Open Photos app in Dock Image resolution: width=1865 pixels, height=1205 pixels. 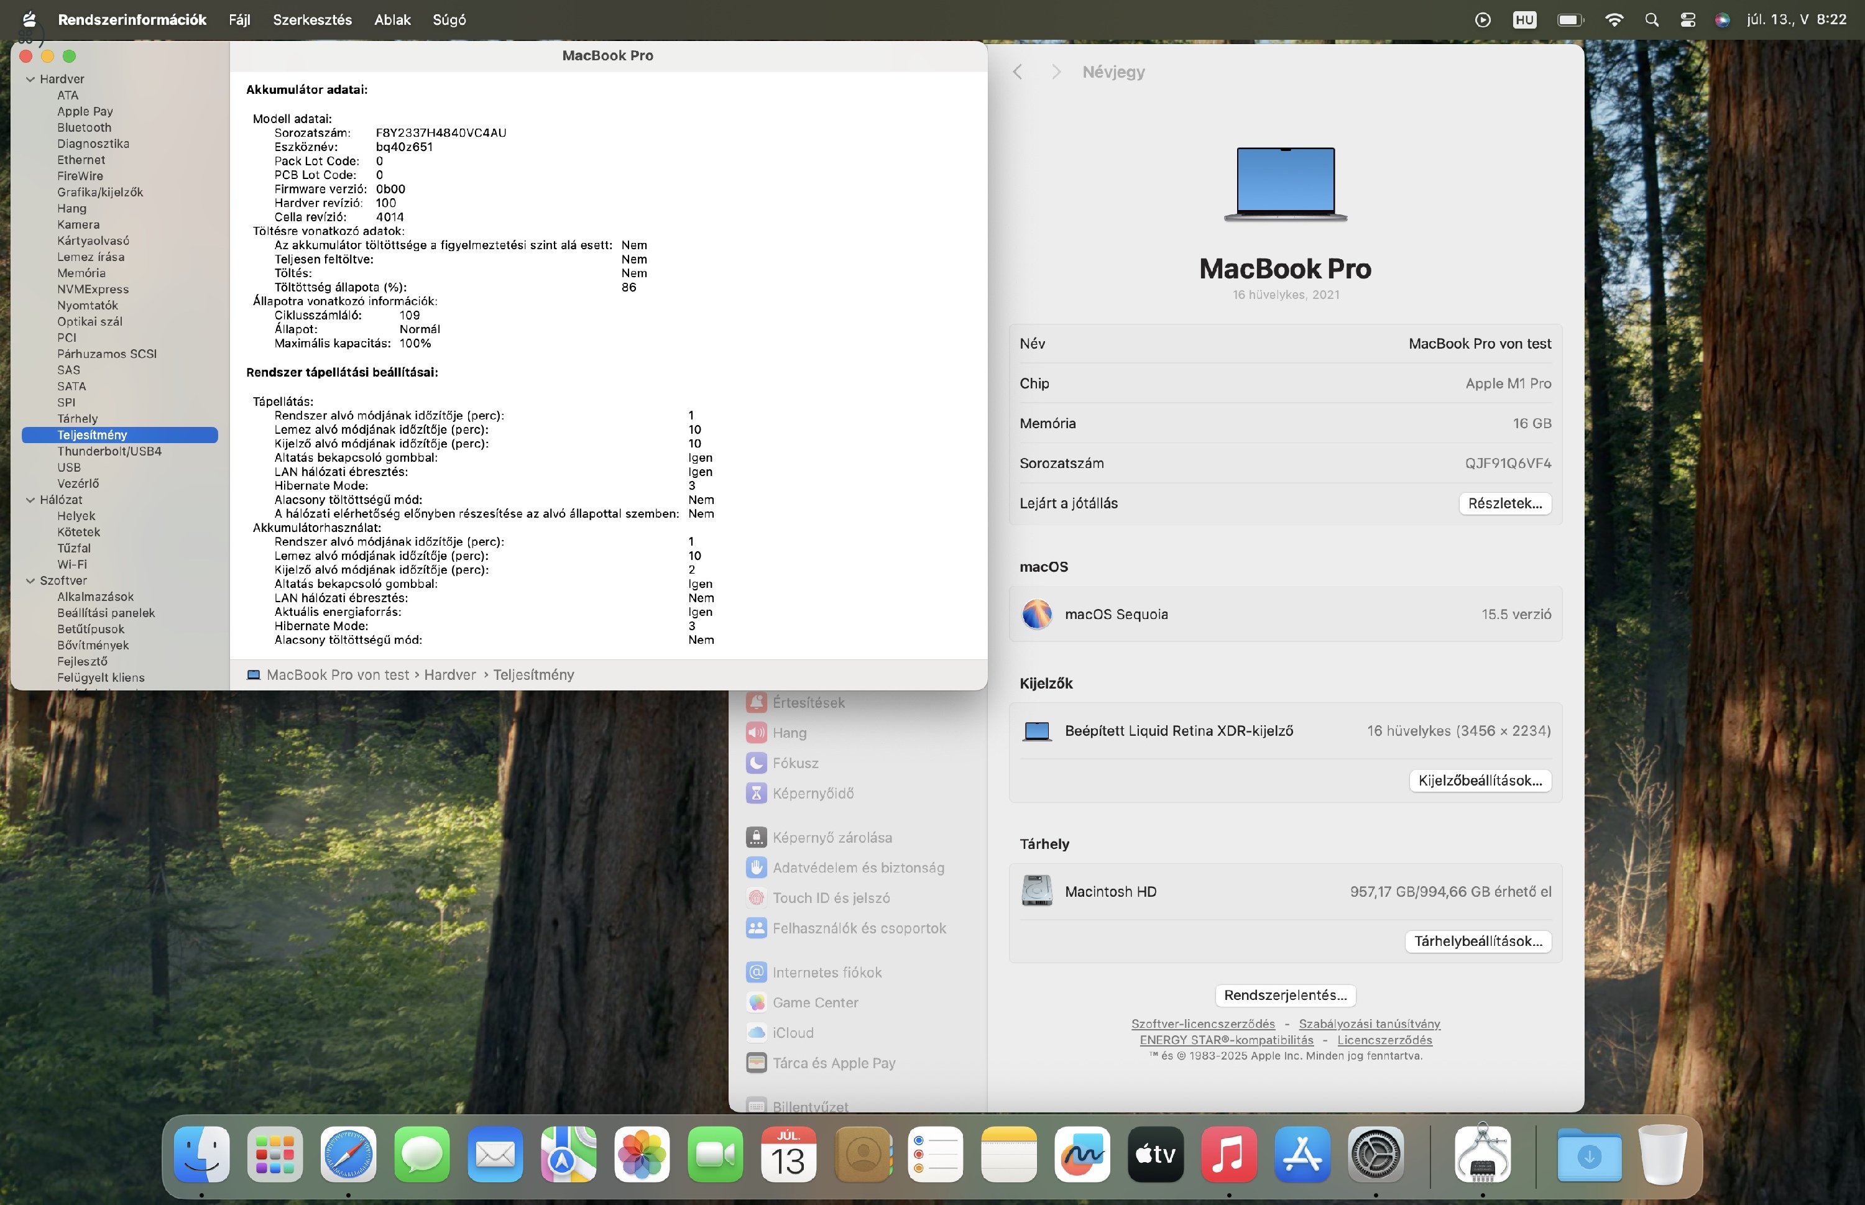point(642,1154)
